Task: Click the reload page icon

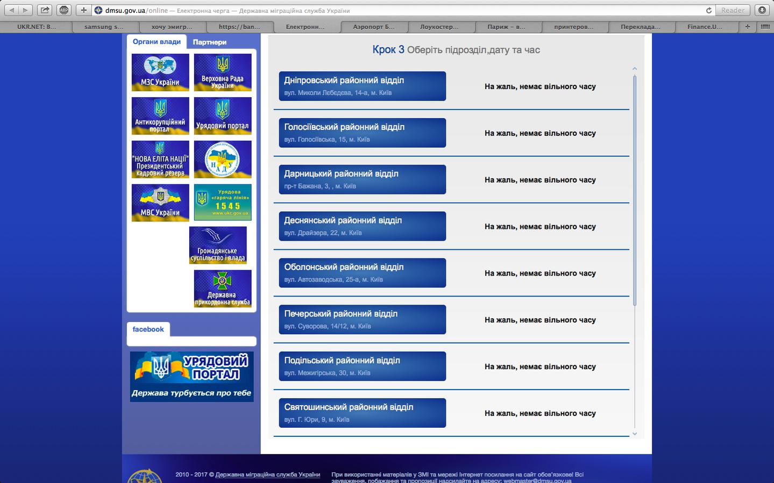Action: 708,10
